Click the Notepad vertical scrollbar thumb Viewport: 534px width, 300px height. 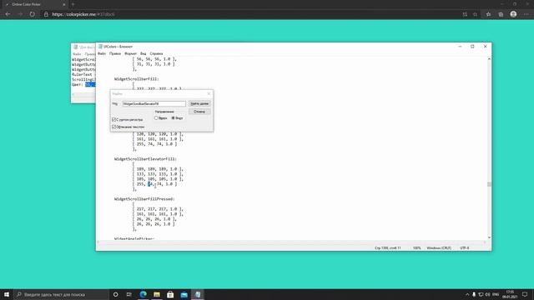(489, 184)
